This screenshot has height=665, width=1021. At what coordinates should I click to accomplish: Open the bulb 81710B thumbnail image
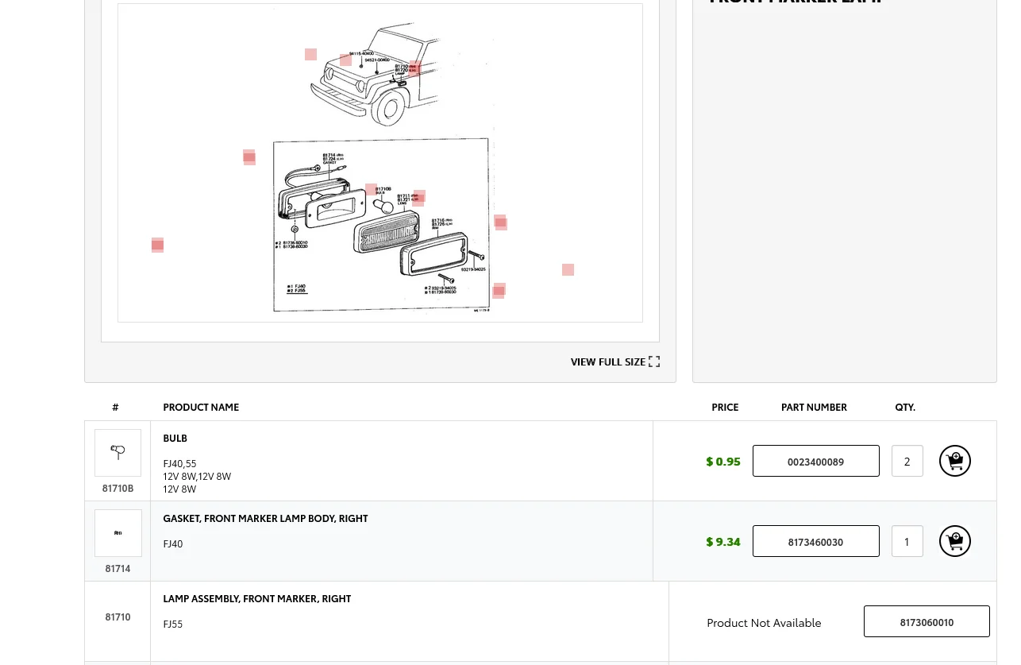click(x=118, y=453)
